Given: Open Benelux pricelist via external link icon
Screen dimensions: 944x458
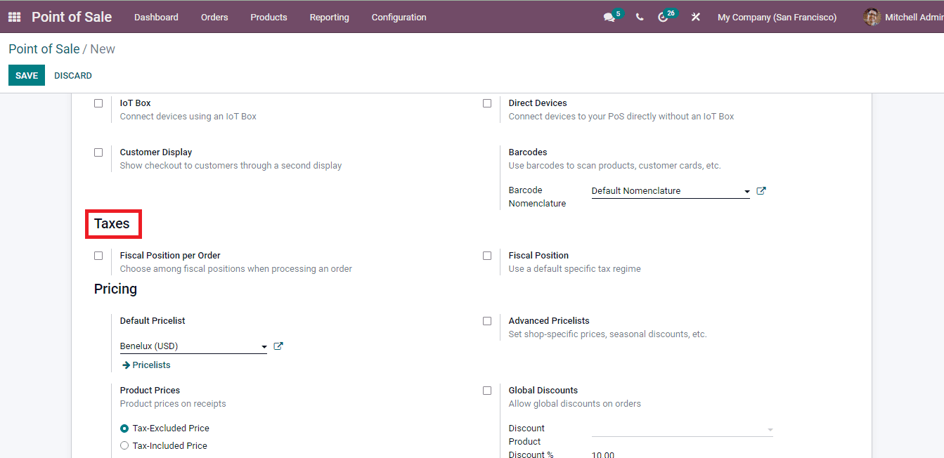Looking at the screenshot, I should 278,346.
